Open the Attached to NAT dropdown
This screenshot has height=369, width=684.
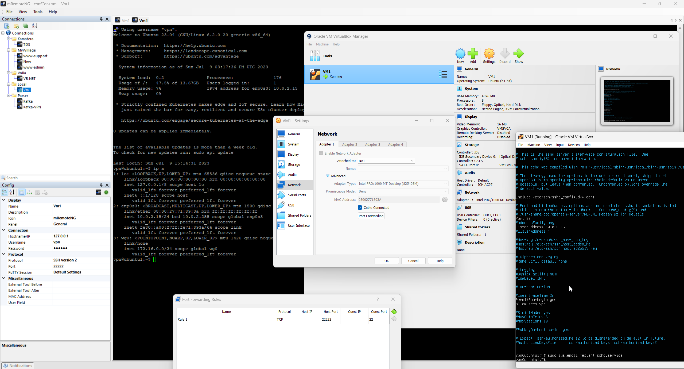pos(386,161)
